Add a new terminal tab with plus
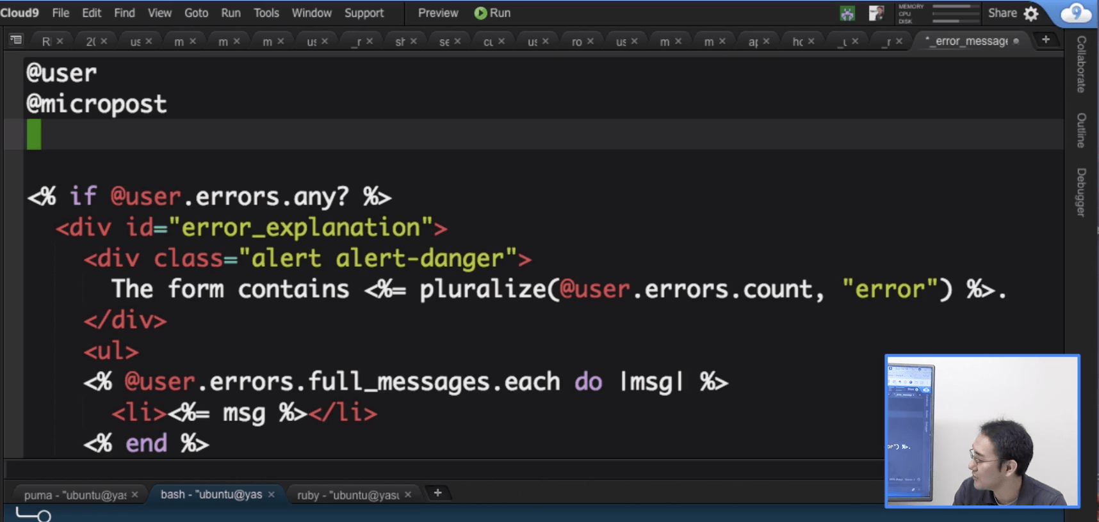The image size is (1099, 522). click(x=438, y=493)
